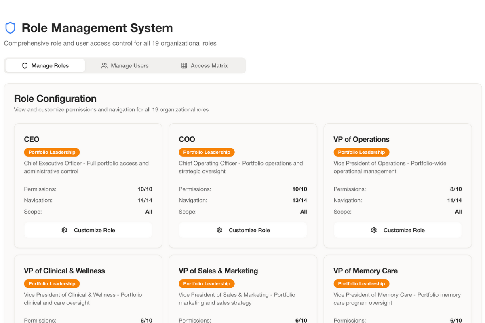Click the gear icon on VP of Operations' Customize button

coord(374,230)
